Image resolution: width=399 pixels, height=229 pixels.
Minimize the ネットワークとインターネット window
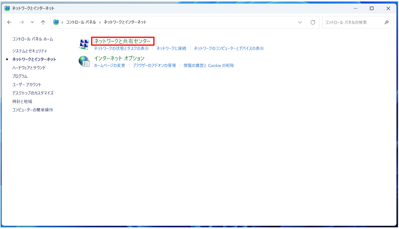pyautogui.click(x=355, y=8)
